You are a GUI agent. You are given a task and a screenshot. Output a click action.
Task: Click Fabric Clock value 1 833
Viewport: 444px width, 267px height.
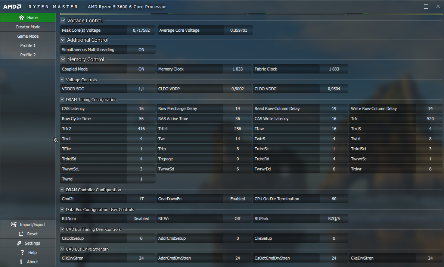pos(334,69)
